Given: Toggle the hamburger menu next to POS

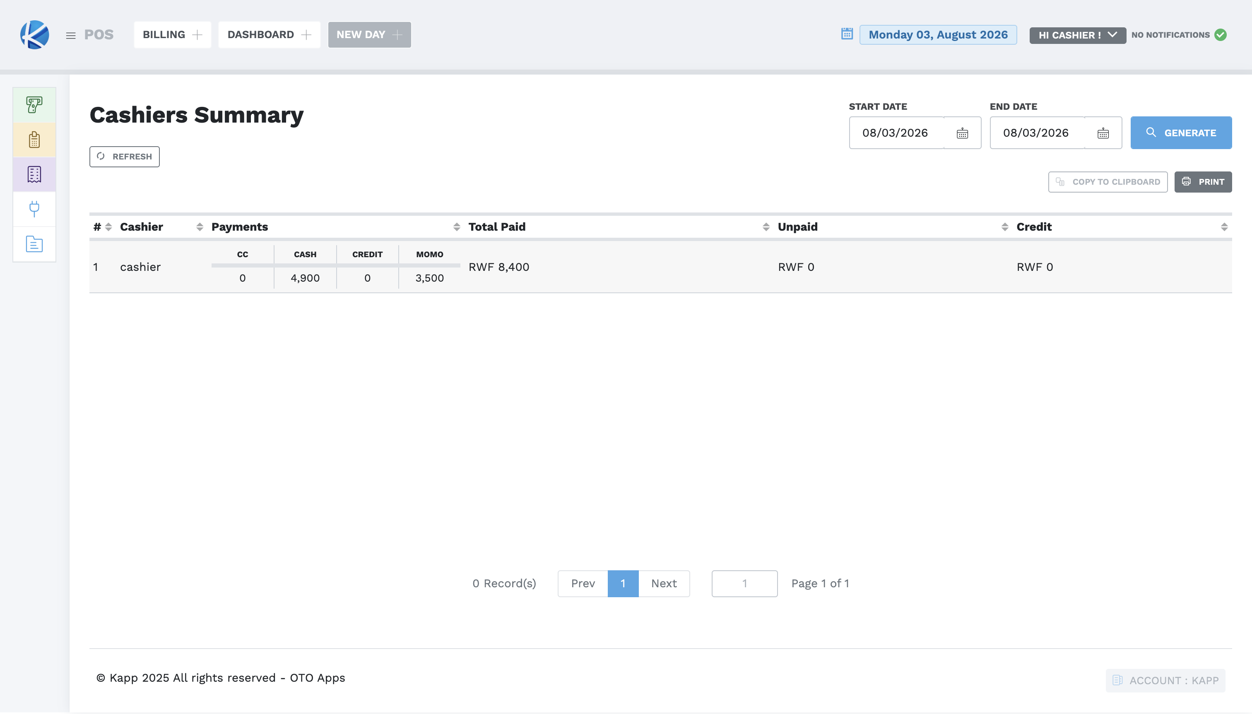Looking at the screenshot, I should pos(70,35).
